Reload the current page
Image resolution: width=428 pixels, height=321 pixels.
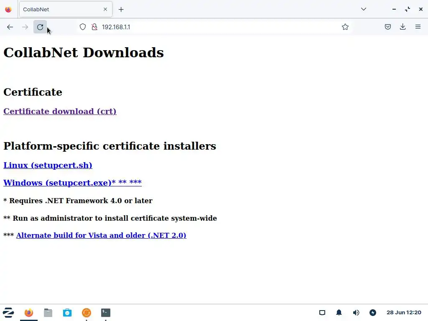[x=40, y=27]
